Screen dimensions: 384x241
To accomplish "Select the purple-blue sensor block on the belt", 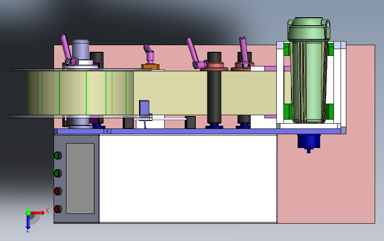I will tap(144, 108).
